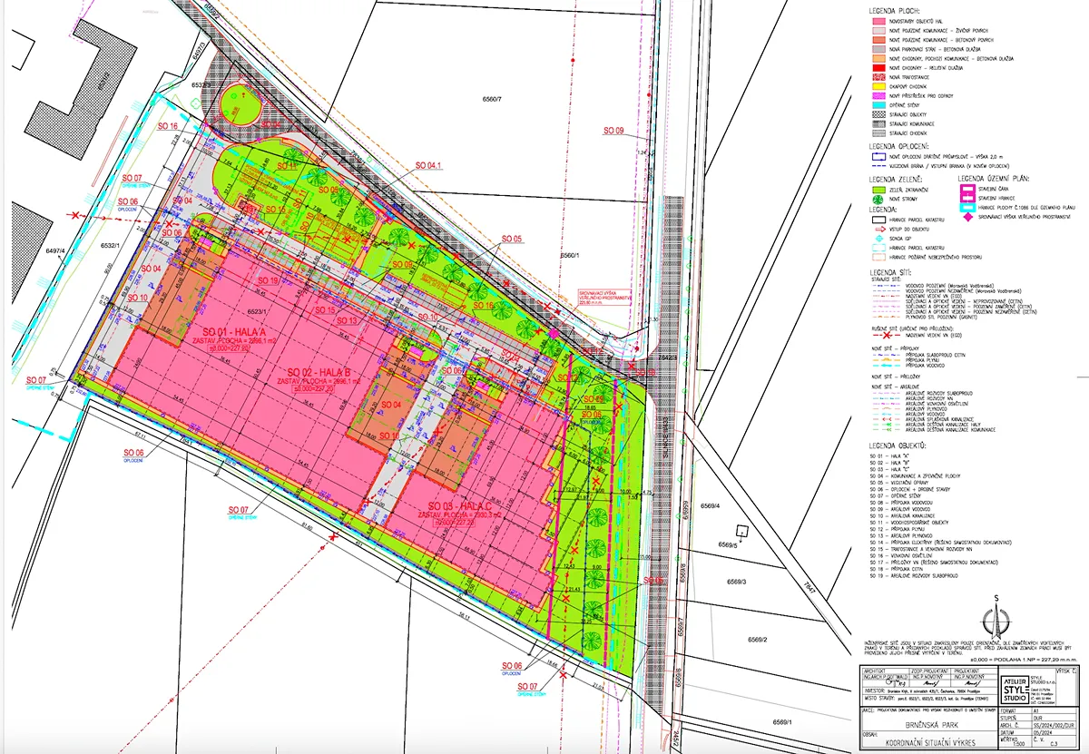Click the north arrow compass symbol
1089x754 pixels.
tap(996, 618)
